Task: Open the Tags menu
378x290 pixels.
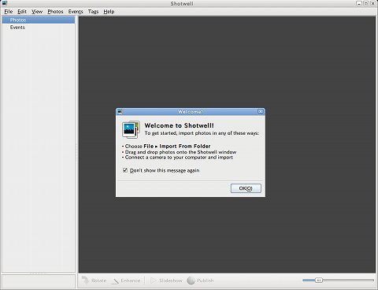Action: pyautogui.click(x=93, y=12)
